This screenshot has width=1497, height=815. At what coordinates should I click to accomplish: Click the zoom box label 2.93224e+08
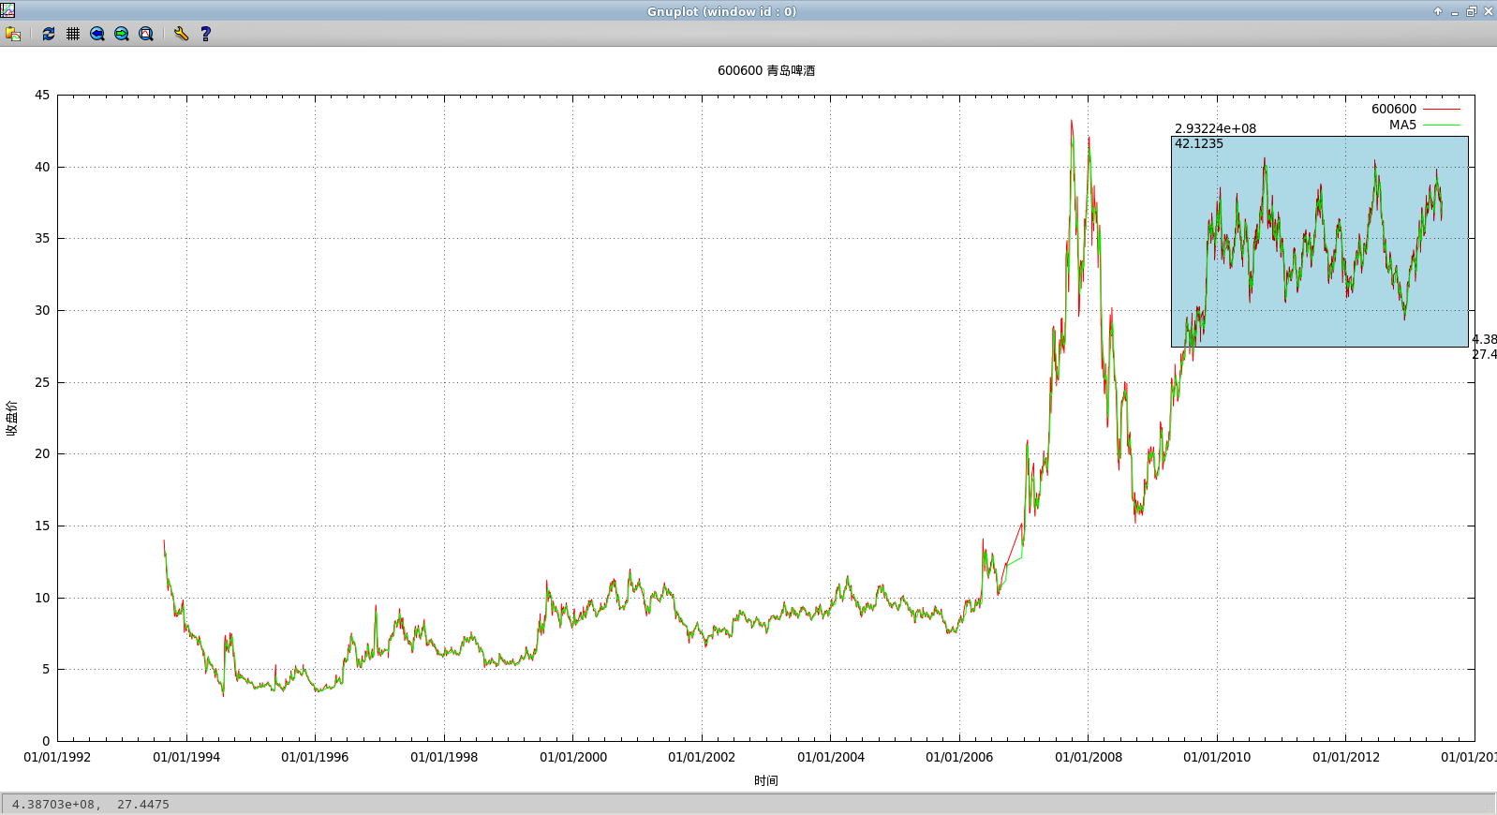(1215, 128)
